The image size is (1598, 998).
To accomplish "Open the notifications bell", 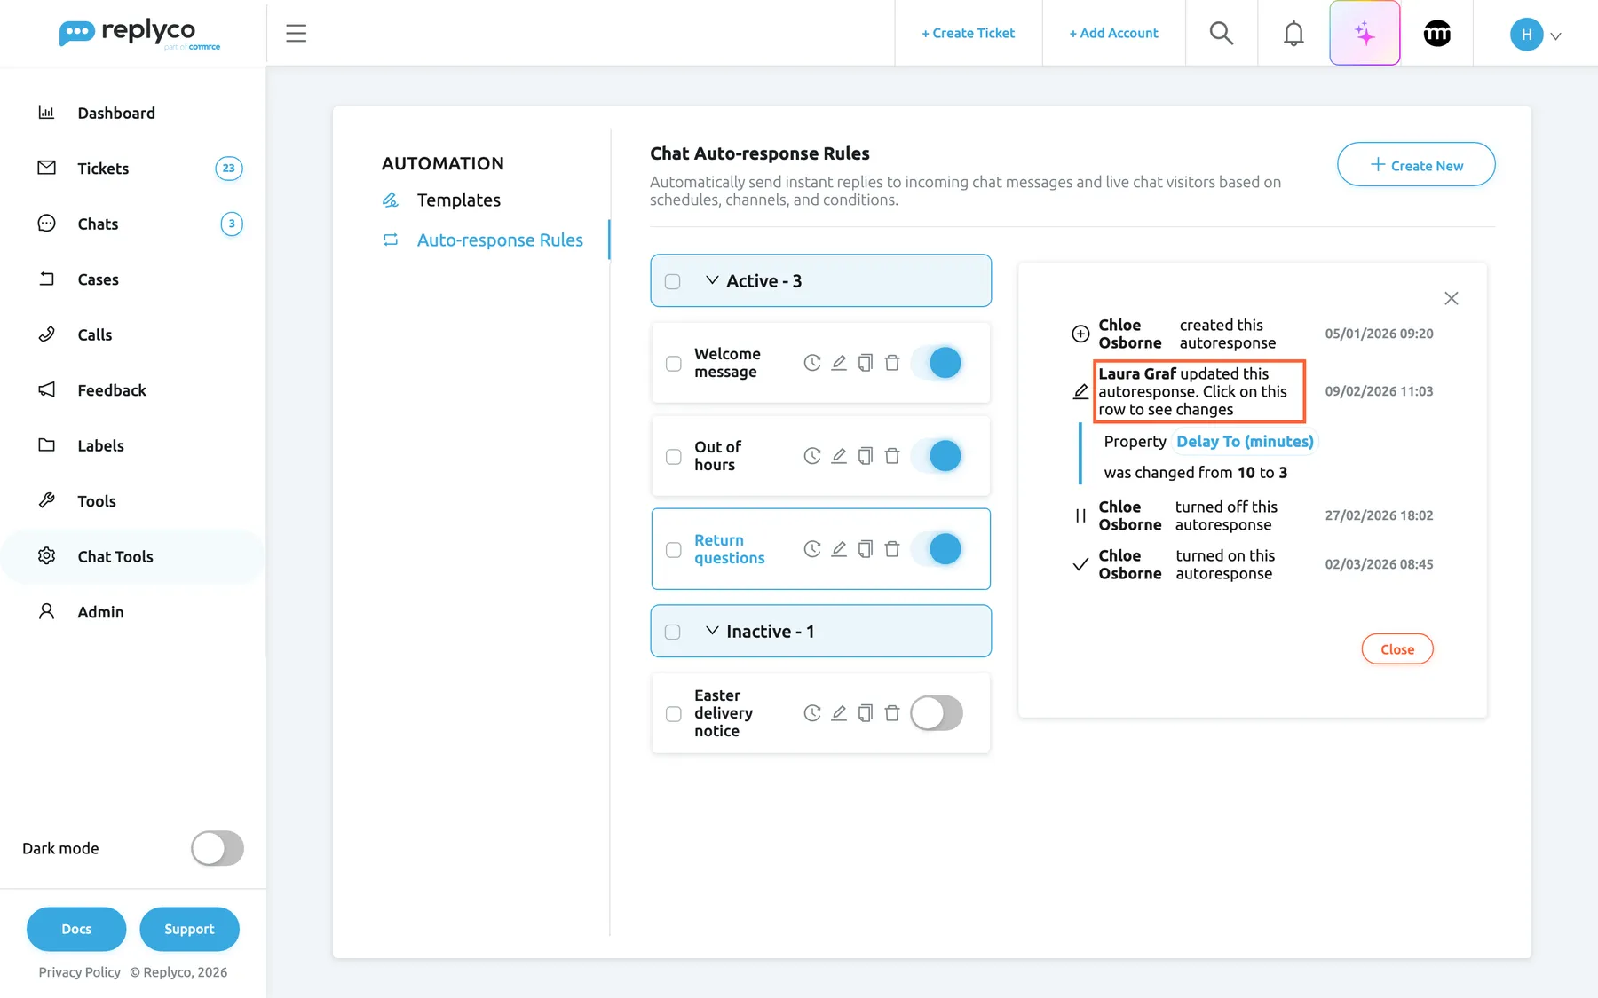I will point(1293,34).
